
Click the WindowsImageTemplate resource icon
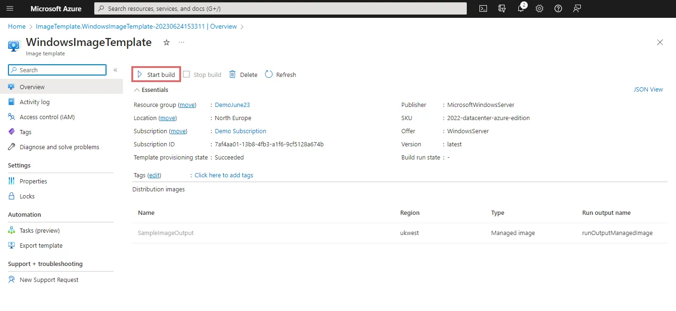coord(14,46)
